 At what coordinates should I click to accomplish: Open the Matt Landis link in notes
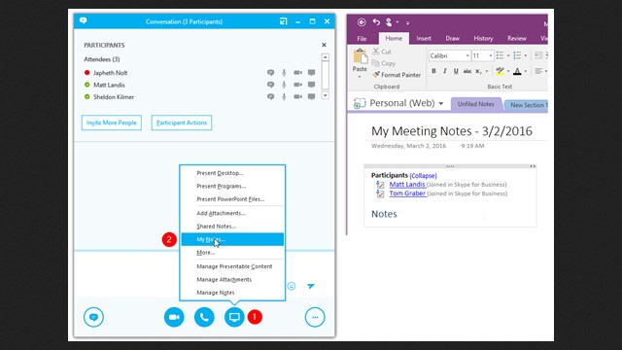(407, 184)
